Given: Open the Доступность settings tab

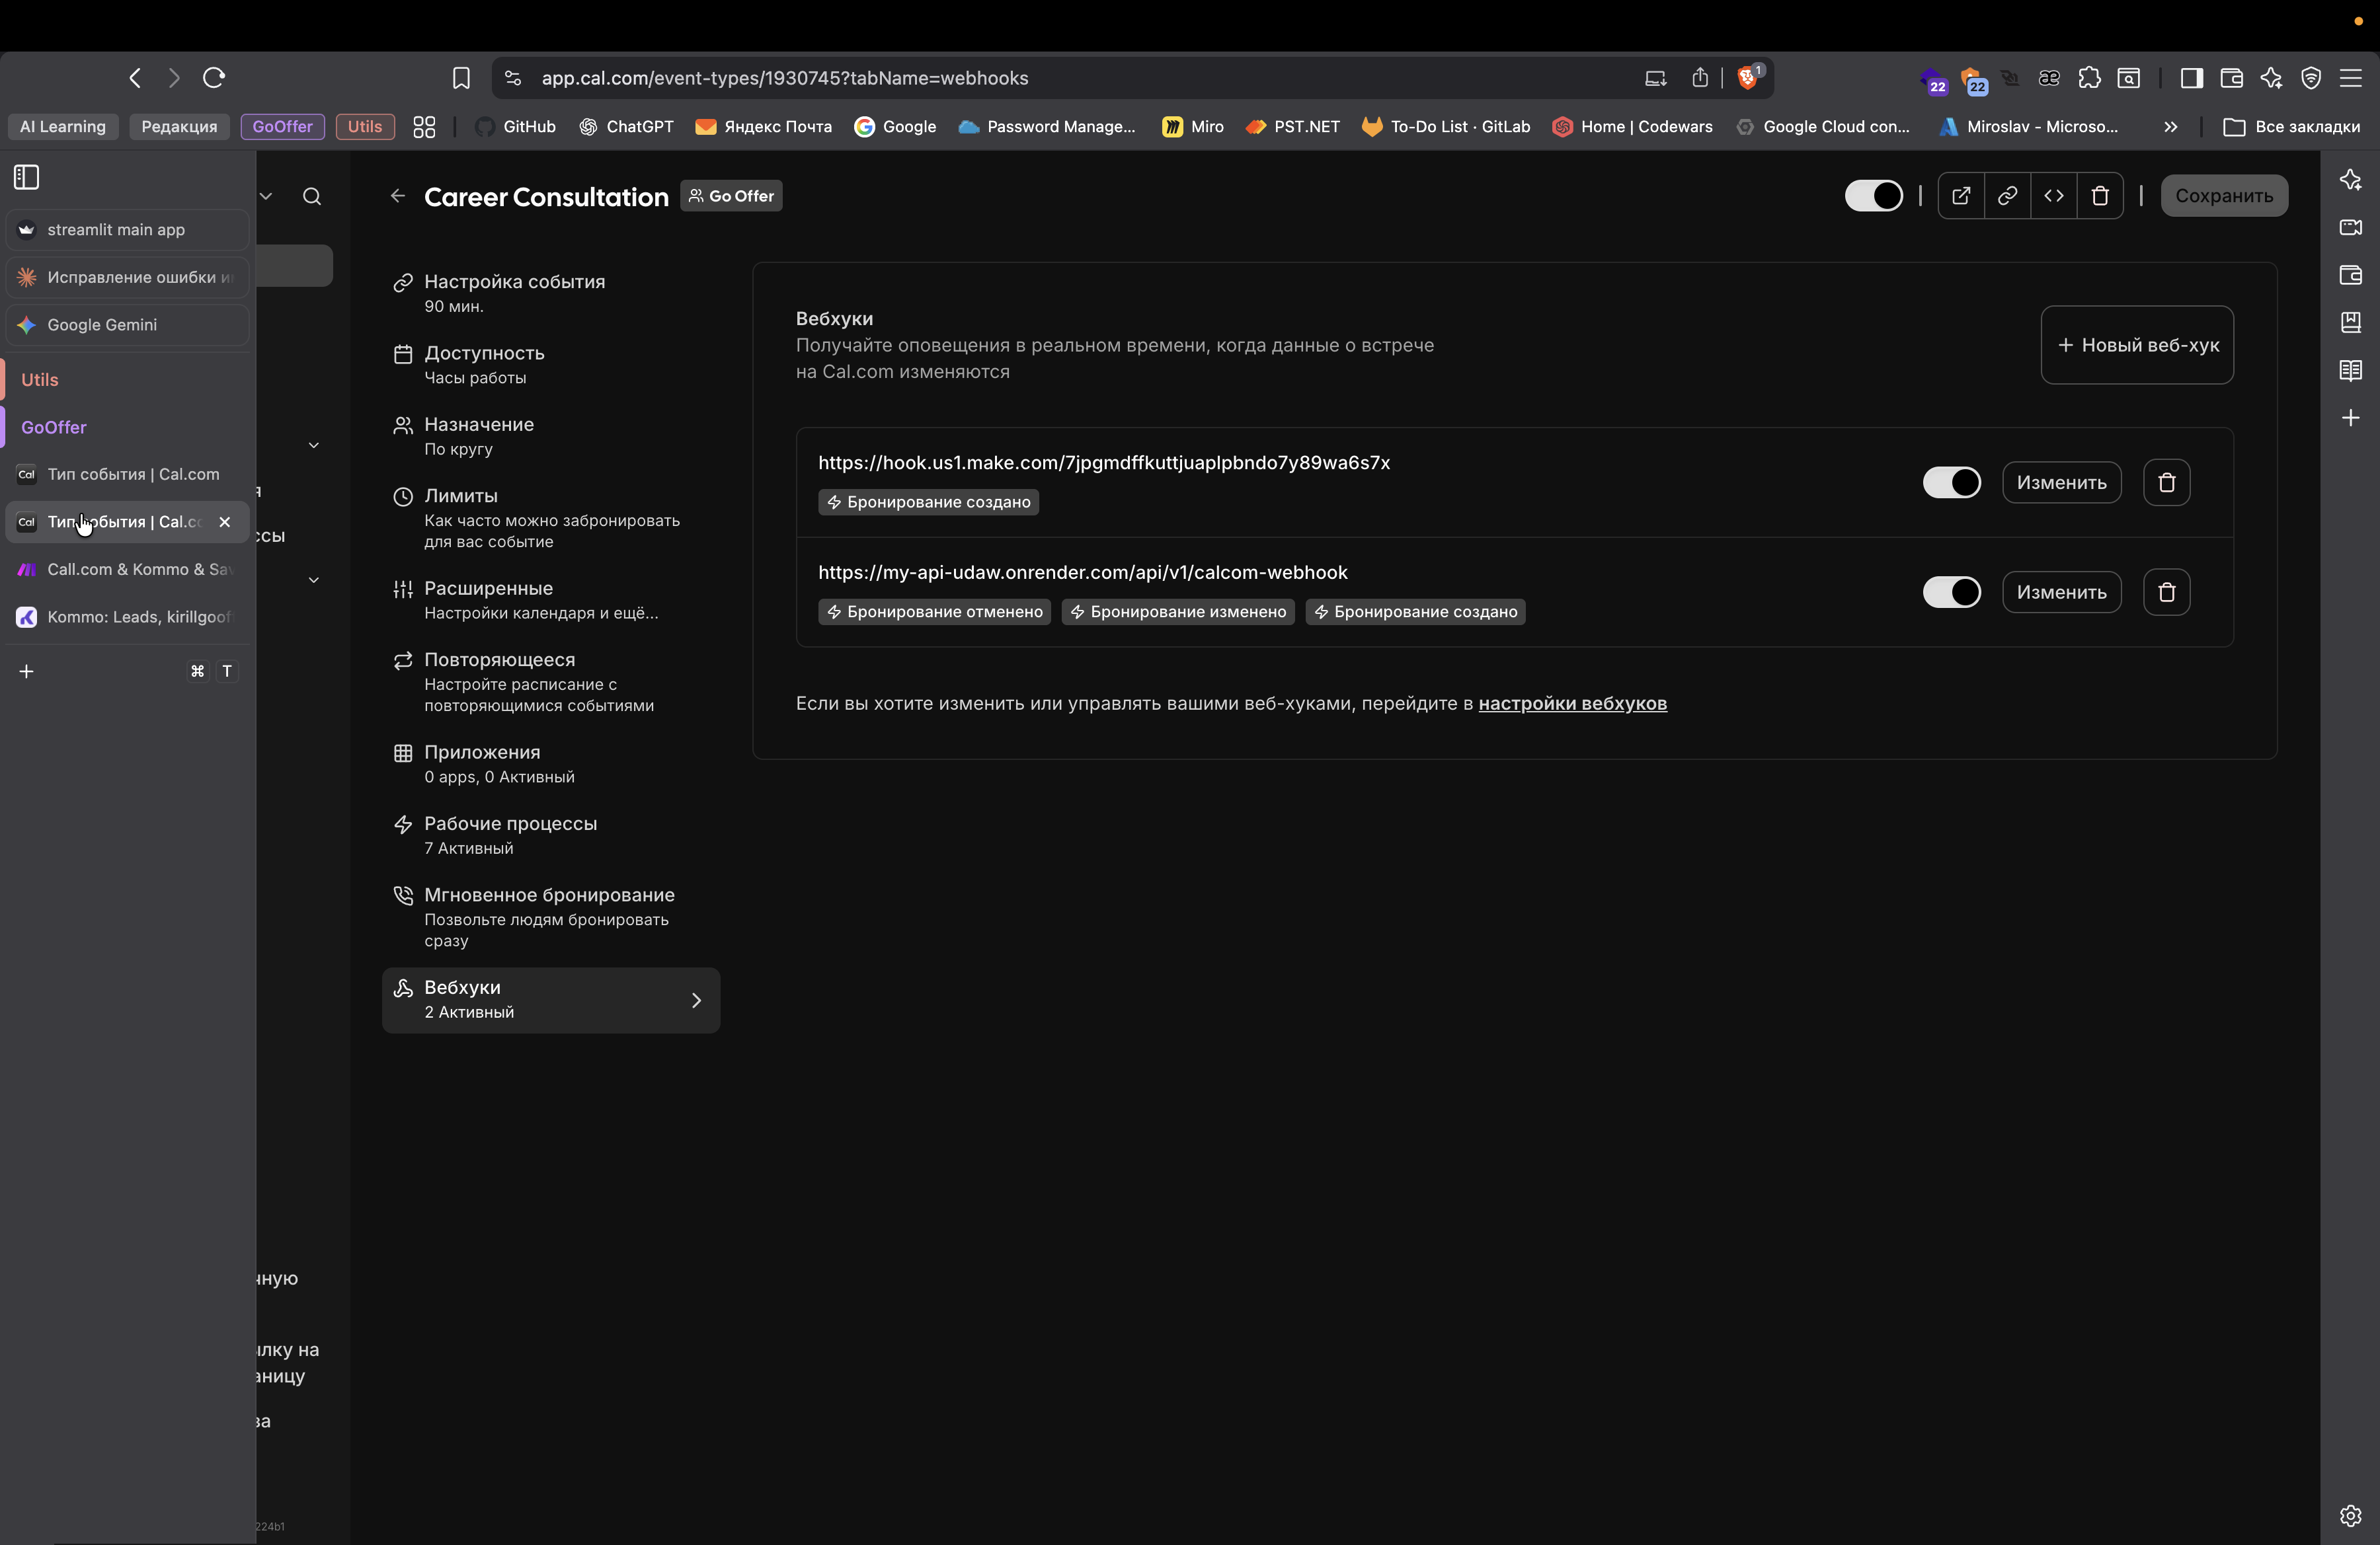Looking at the screenshot, I should coord(484,363).
